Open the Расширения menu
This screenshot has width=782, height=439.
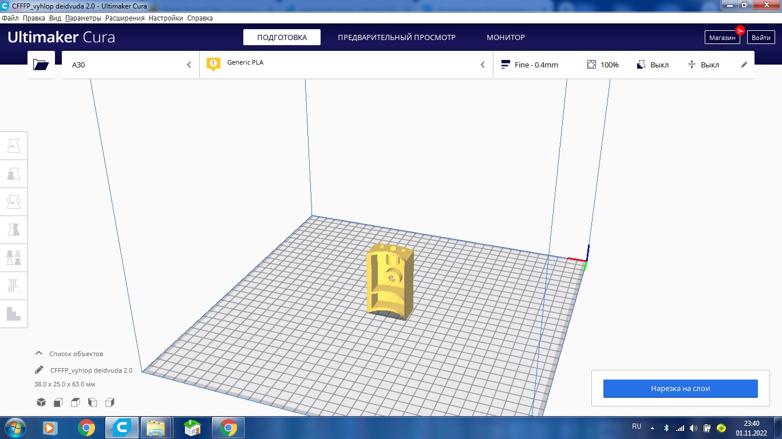(x=125, y=18)
